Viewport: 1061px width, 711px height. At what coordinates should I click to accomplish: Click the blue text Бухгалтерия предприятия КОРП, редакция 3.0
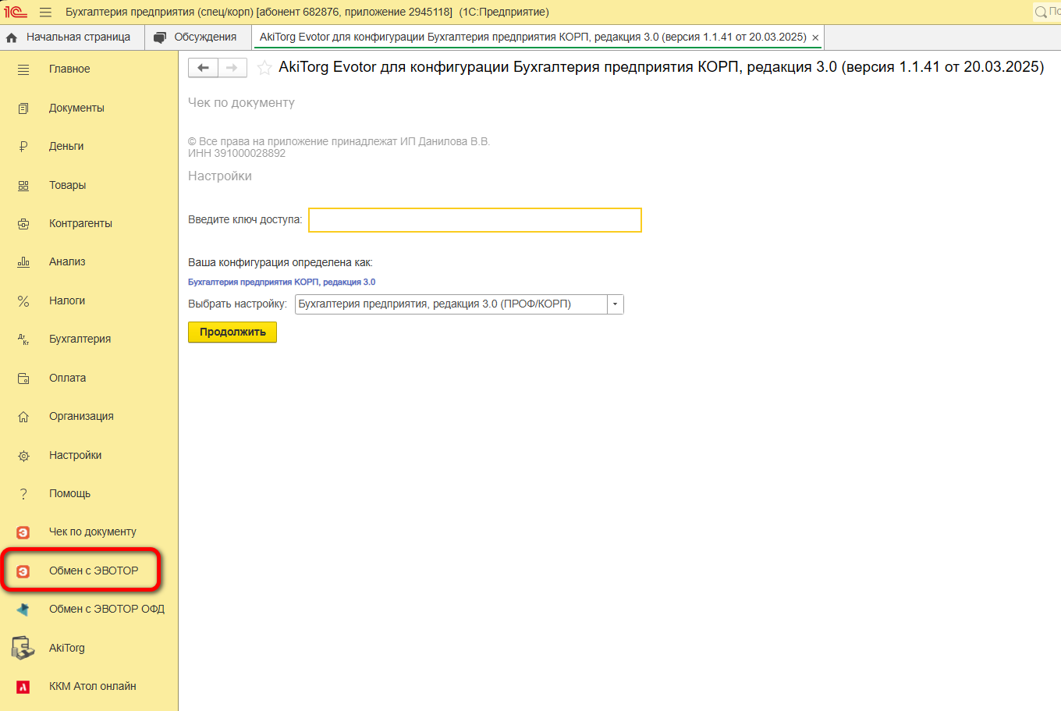click(282, 282)
